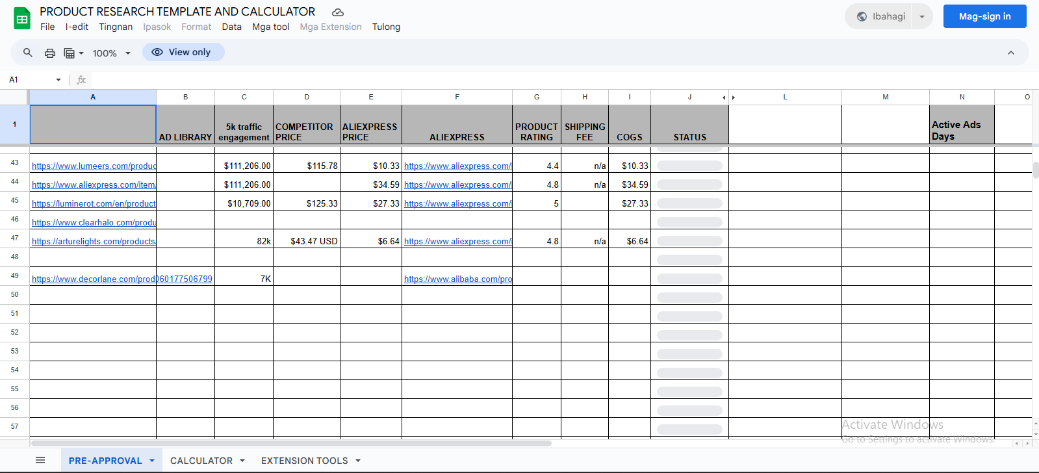The image size is (1039, 473).
Task: Open the arturelights.com products link
Action: [94, 242]
